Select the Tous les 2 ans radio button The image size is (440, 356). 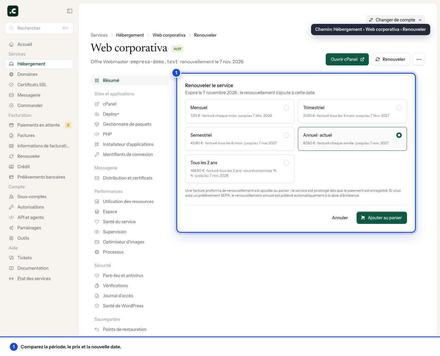pos(286,163)
